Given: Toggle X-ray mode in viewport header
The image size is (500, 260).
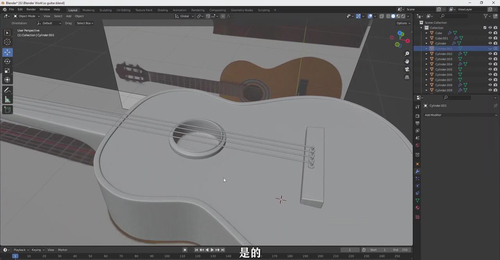Looking at the screenshot, I should (382, 16).
